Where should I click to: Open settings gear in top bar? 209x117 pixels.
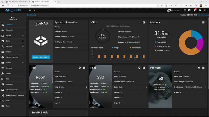(200, 10)
